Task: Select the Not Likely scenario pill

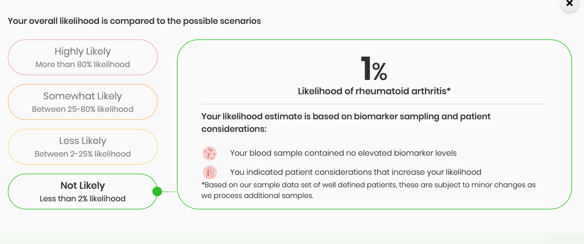Action: (83, 192)
